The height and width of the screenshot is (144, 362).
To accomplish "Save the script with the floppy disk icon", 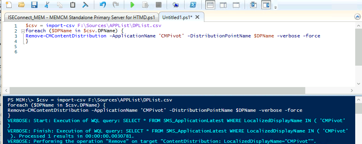I will tap(34, 5).
